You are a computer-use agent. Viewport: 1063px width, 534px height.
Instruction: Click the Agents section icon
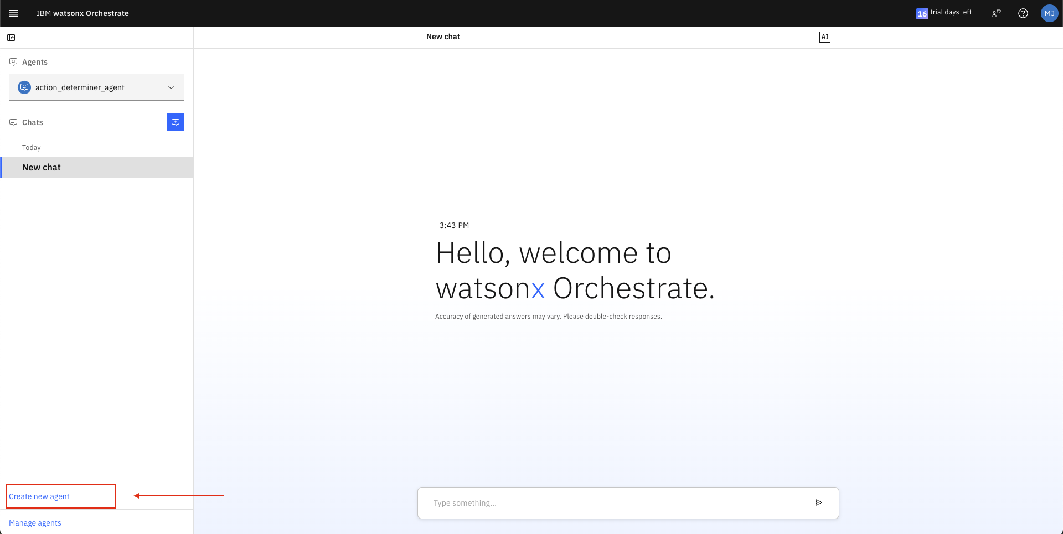13,62
